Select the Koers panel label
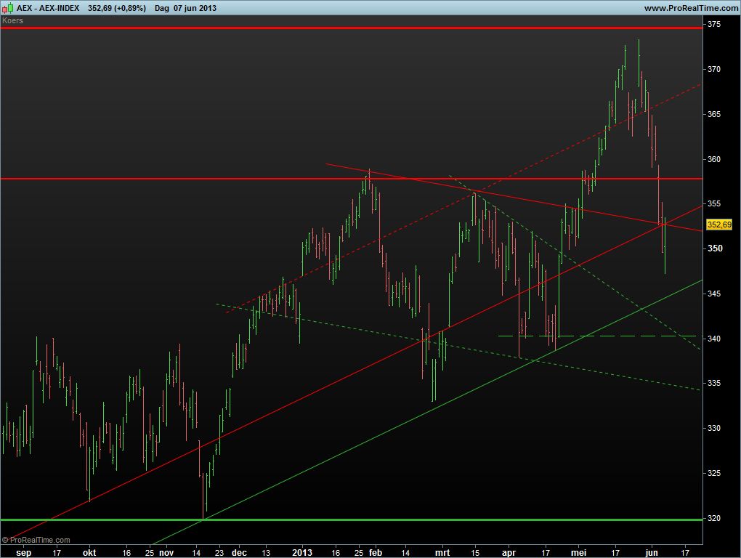 [13, 20]
